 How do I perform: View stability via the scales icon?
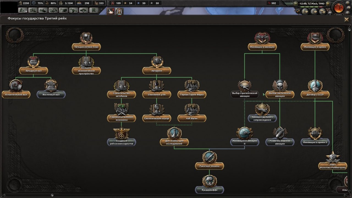click(33, 4)
